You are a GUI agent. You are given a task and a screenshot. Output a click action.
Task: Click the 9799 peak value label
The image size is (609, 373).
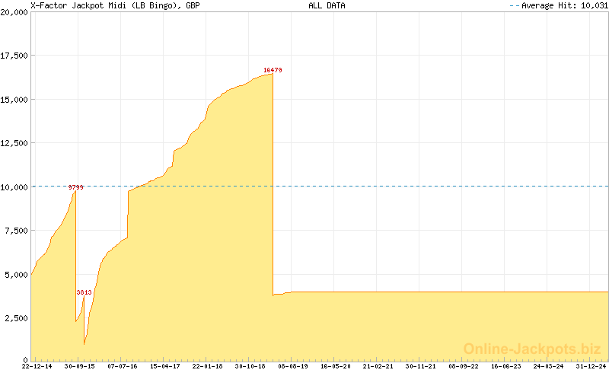76,187
